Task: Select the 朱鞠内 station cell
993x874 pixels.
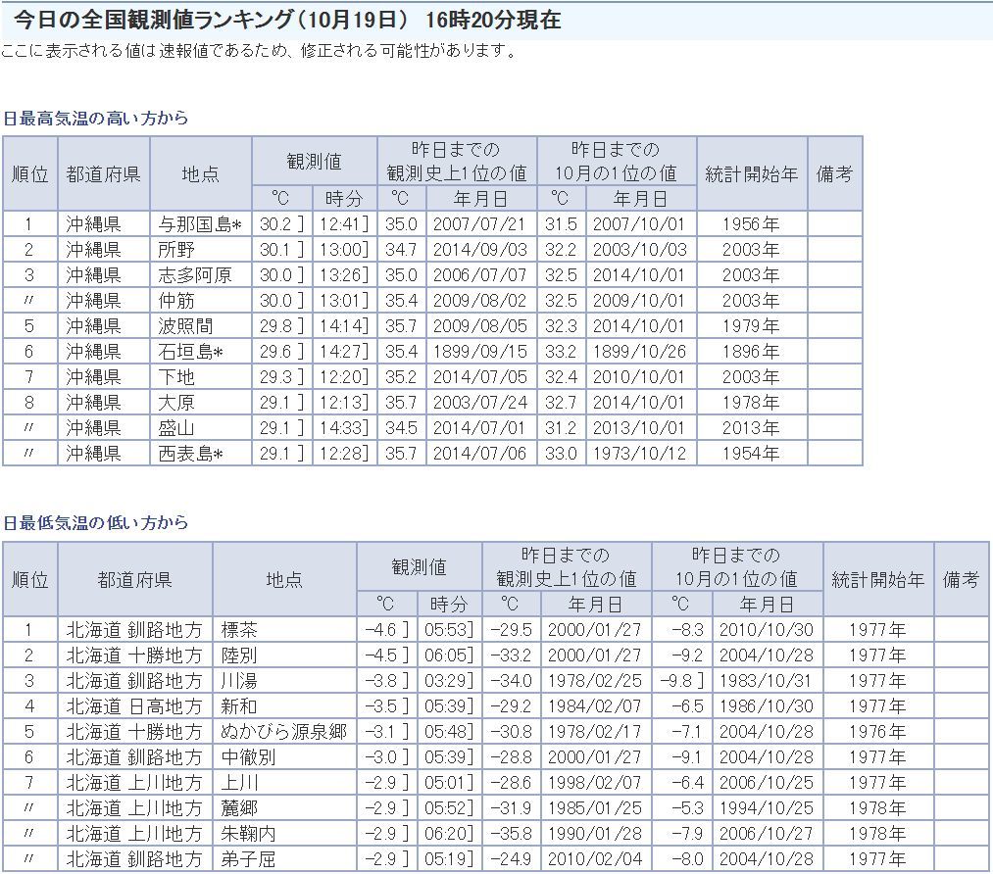Action: [x=284, y=834]
